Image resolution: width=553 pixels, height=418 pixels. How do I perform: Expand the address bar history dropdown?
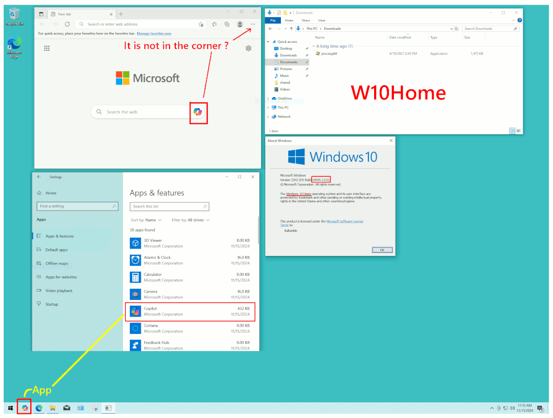pos(452,29)
